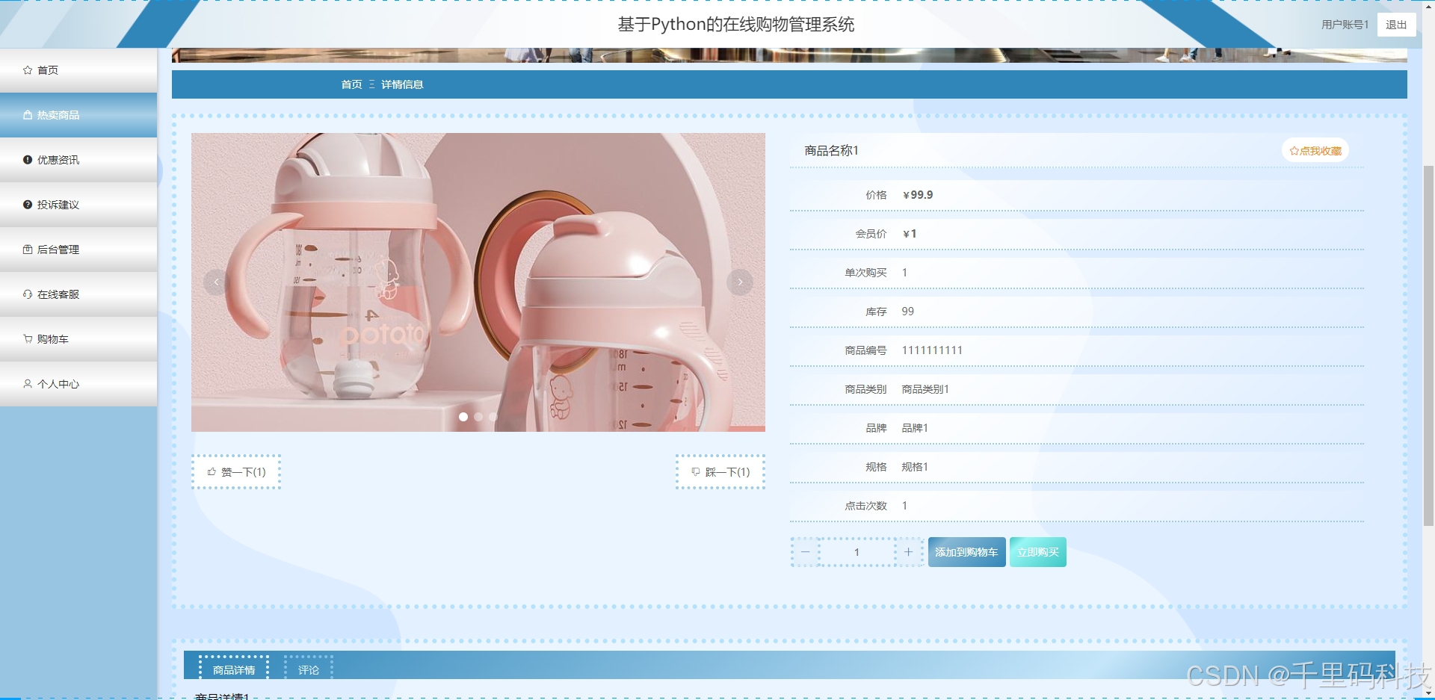Click the product bottle image
1435x700 pixels.
pyautogui.click(x=478, y=282)
